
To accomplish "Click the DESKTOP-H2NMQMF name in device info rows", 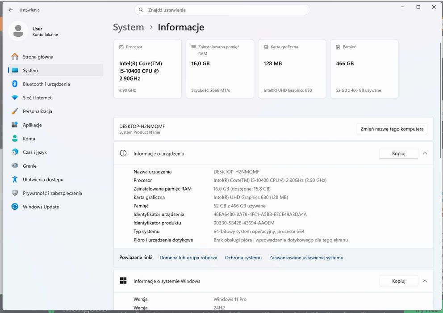I will 236,172.
